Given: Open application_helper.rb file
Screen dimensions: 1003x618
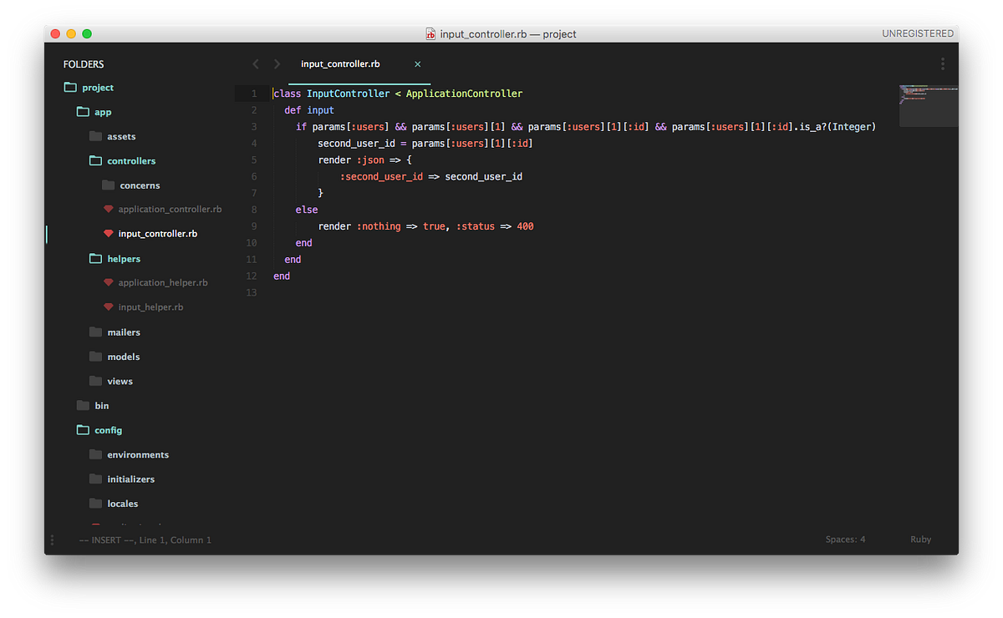Looking at the screenshot, I should 163,283.
